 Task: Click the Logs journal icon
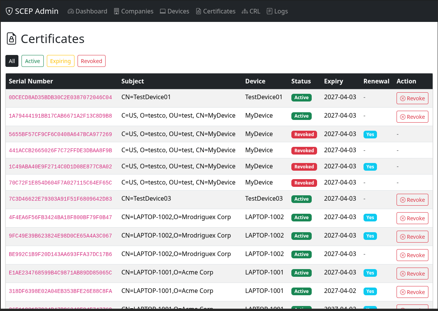coord(269,11)
